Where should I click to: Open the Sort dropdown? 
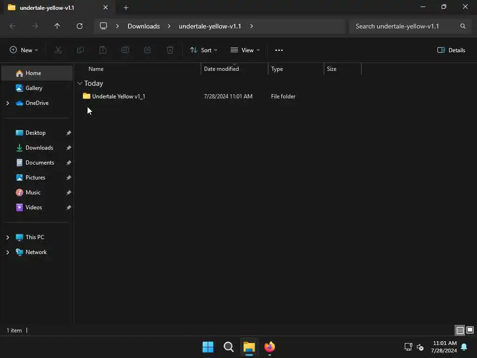[204, 50]
